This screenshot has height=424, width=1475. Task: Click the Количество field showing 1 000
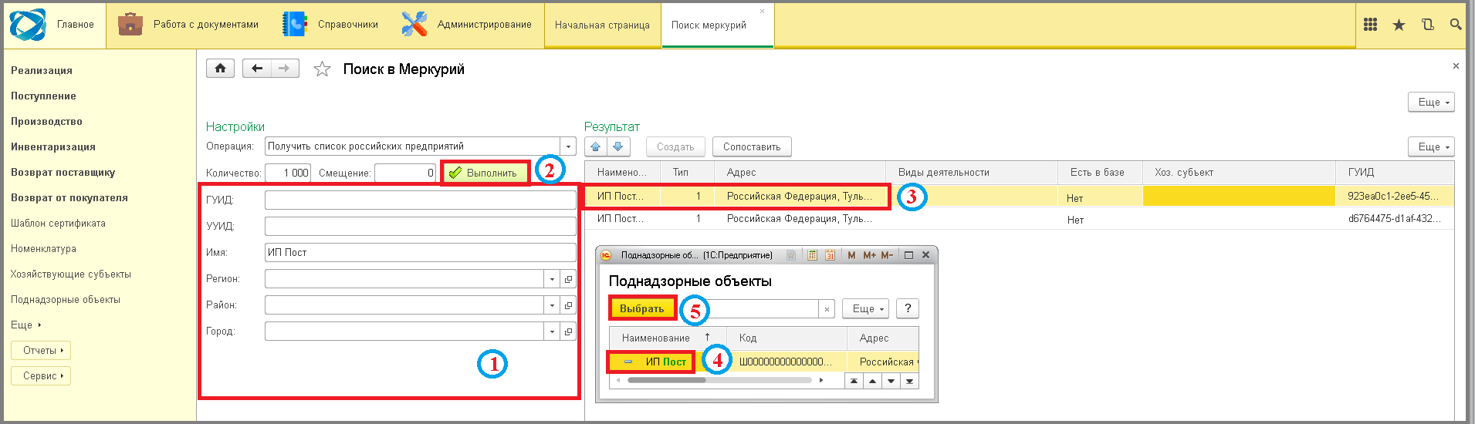pyautogui.click(x=288, y=173)
